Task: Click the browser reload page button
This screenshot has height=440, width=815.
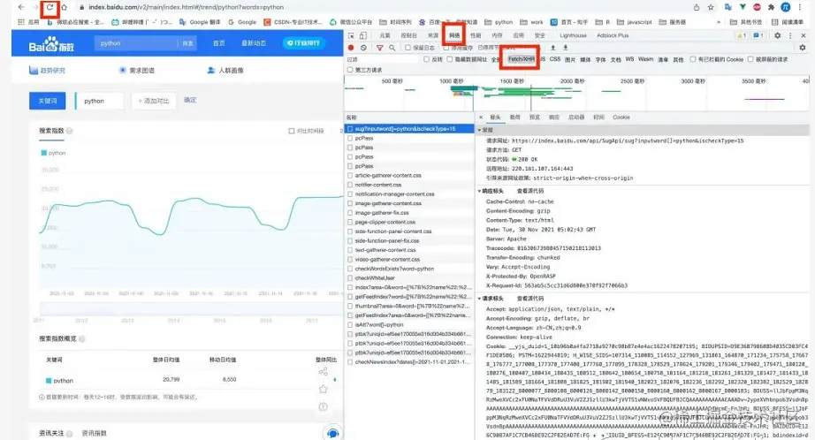Action: pos(49,7)
